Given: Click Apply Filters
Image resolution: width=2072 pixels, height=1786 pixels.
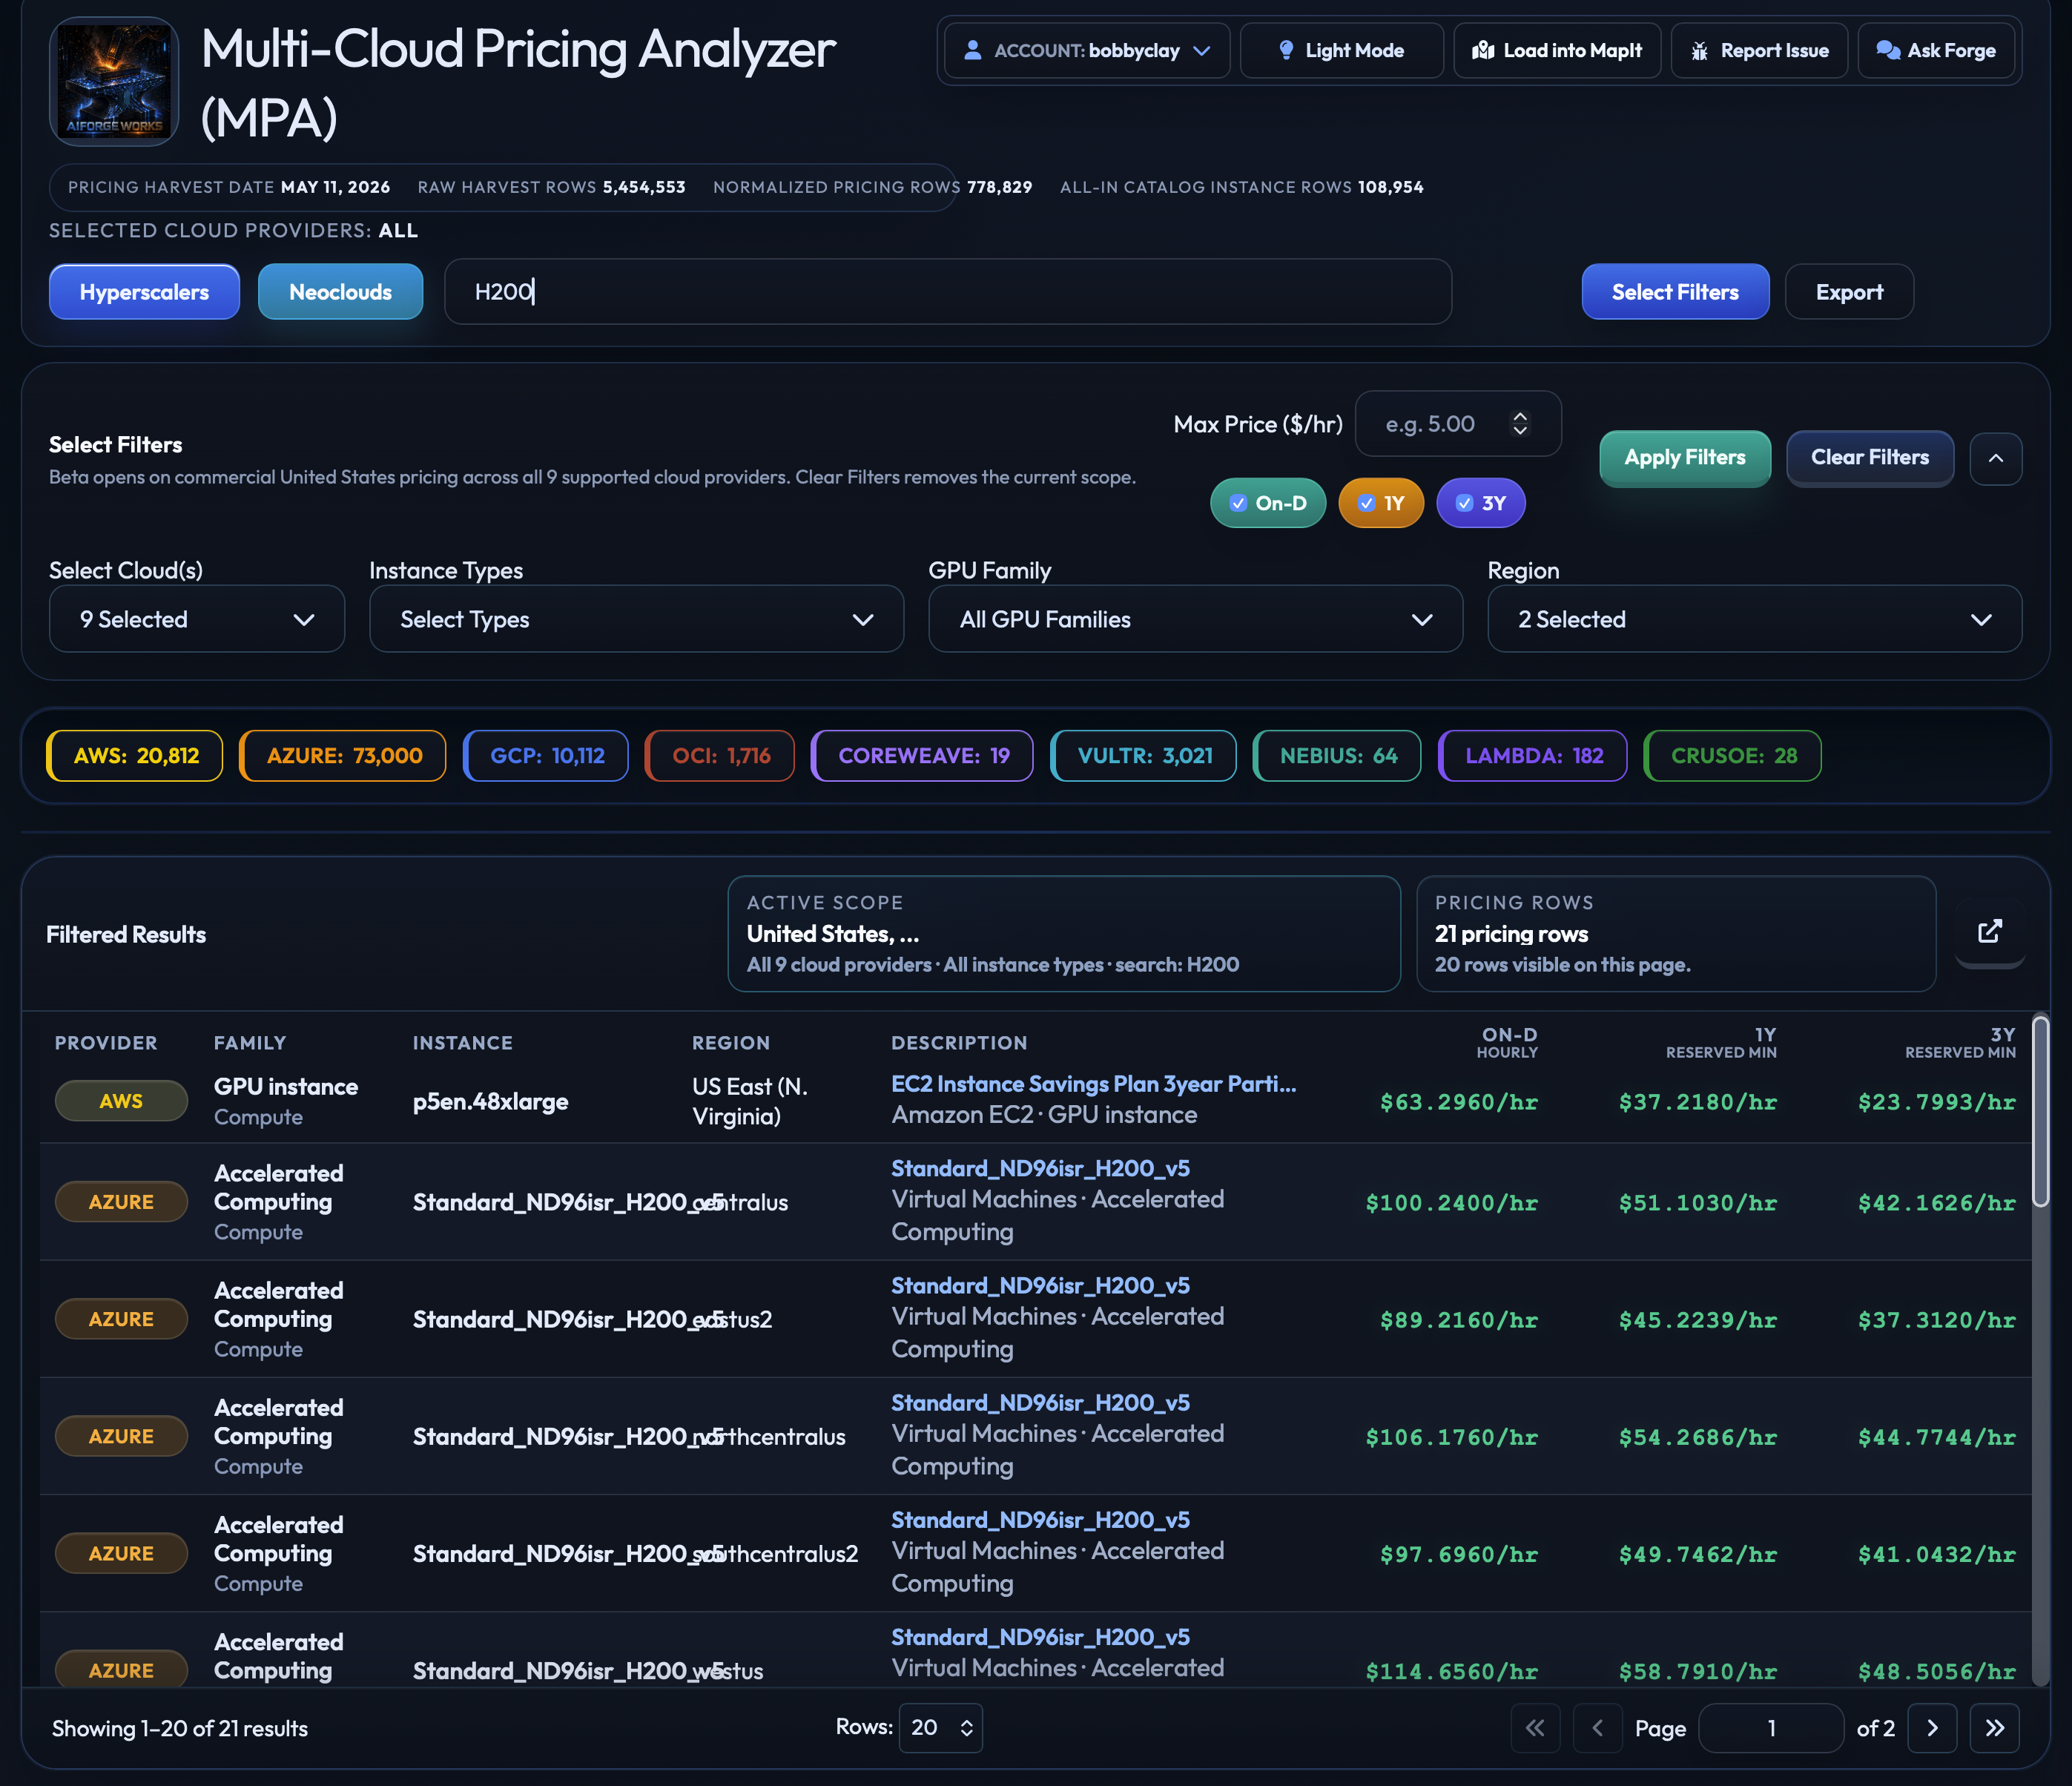Looking at the screenshot, I should coord(1685,458).
